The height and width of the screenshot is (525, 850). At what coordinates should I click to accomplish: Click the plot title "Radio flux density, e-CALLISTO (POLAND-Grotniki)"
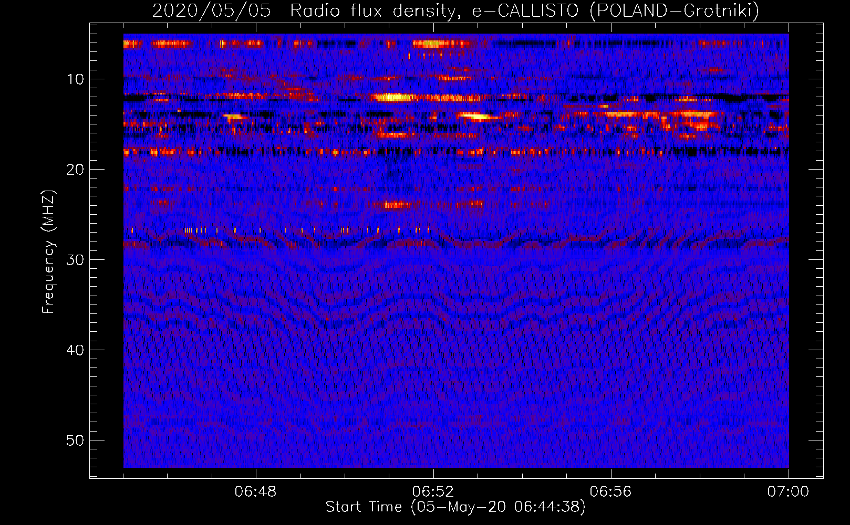(524, 10)
